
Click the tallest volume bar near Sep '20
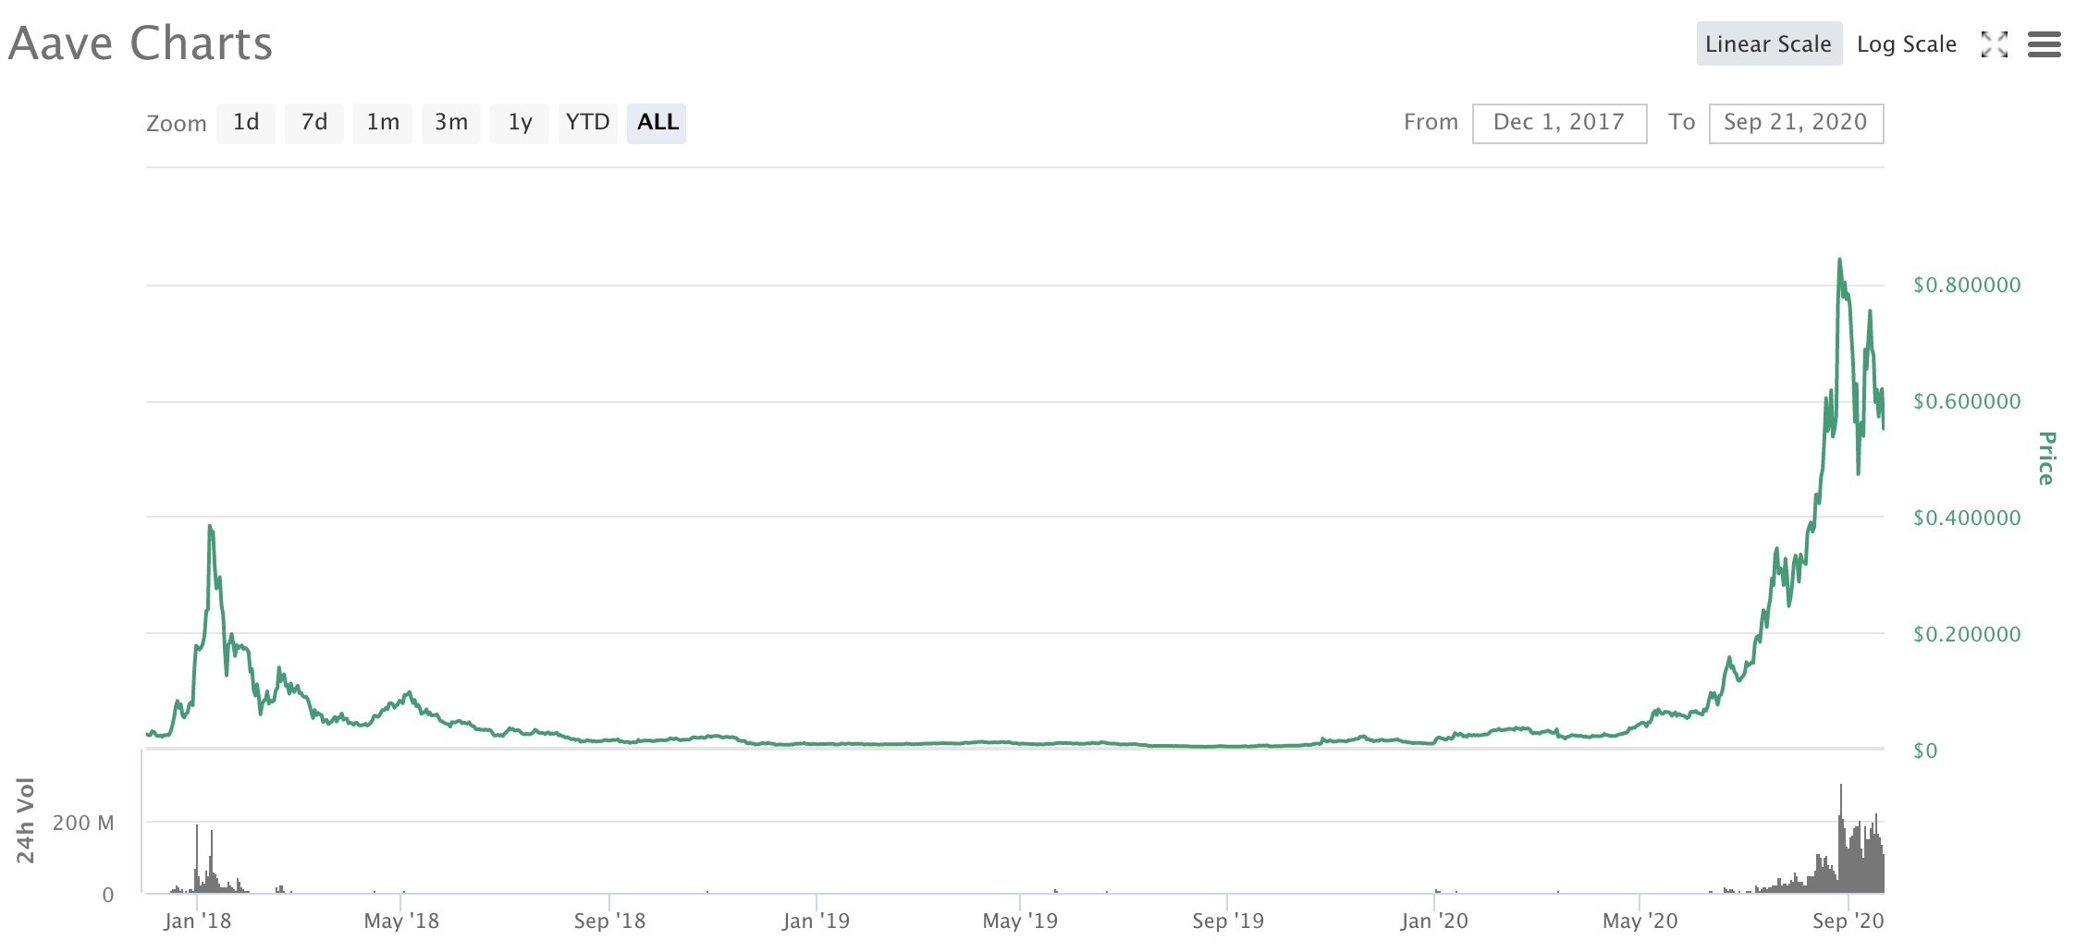(1840, 838)
